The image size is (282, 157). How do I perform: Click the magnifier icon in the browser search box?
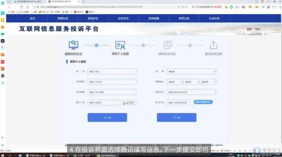point(193,7)
